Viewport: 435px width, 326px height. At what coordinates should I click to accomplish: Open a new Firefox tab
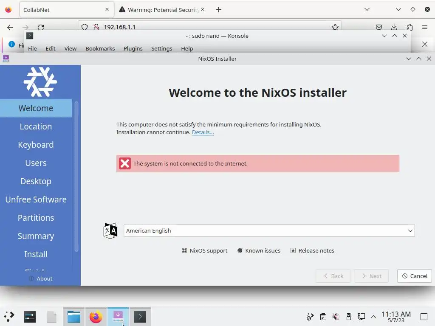(x=219, y=10)
